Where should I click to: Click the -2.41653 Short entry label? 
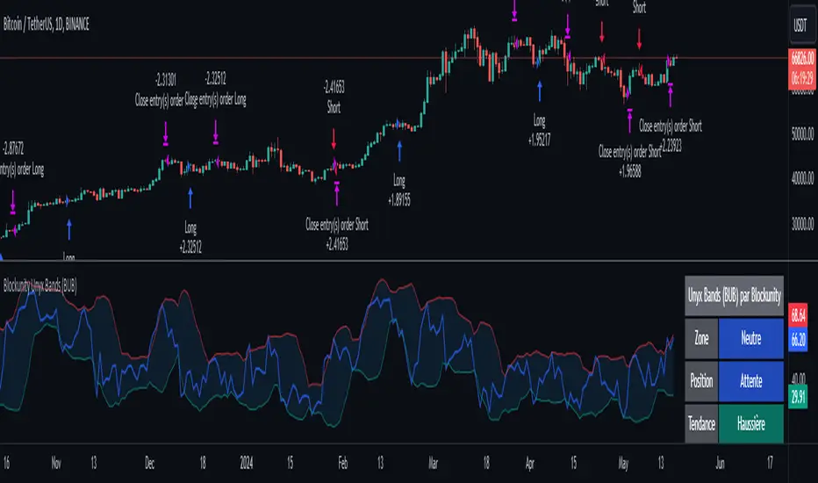pos(334,97)
